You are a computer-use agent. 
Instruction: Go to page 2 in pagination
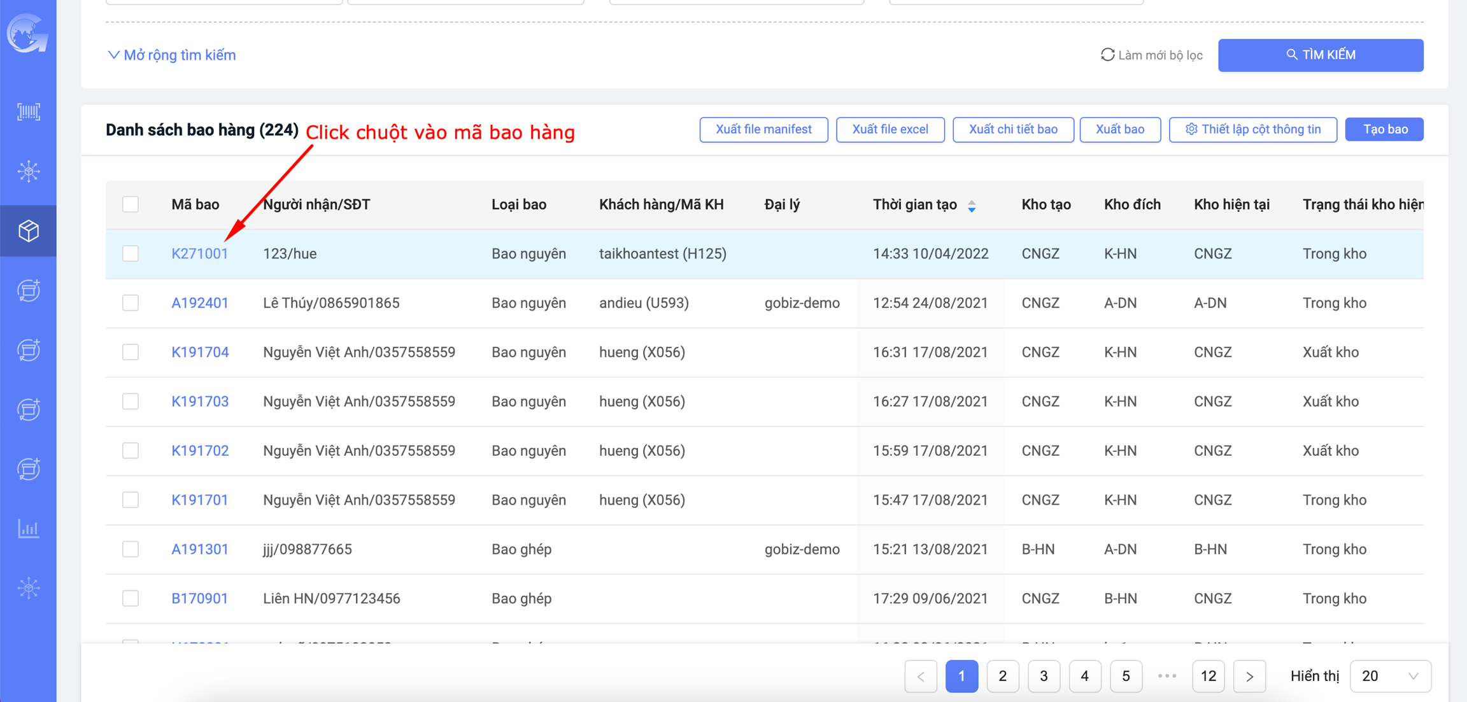(1002, 676)
